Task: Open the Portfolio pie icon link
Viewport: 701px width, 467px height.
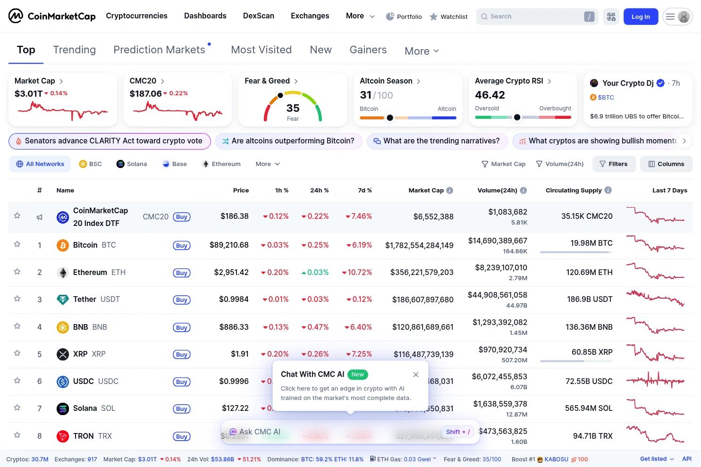Action: [404, 17]
